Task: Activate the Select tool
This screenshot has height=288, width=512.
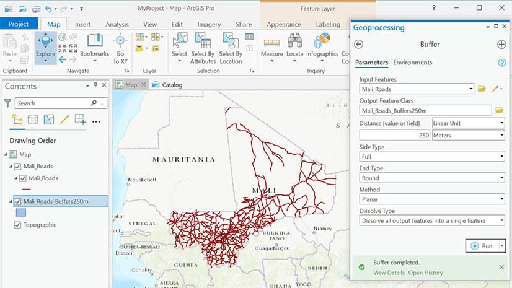Action: [x=180, y=48]
